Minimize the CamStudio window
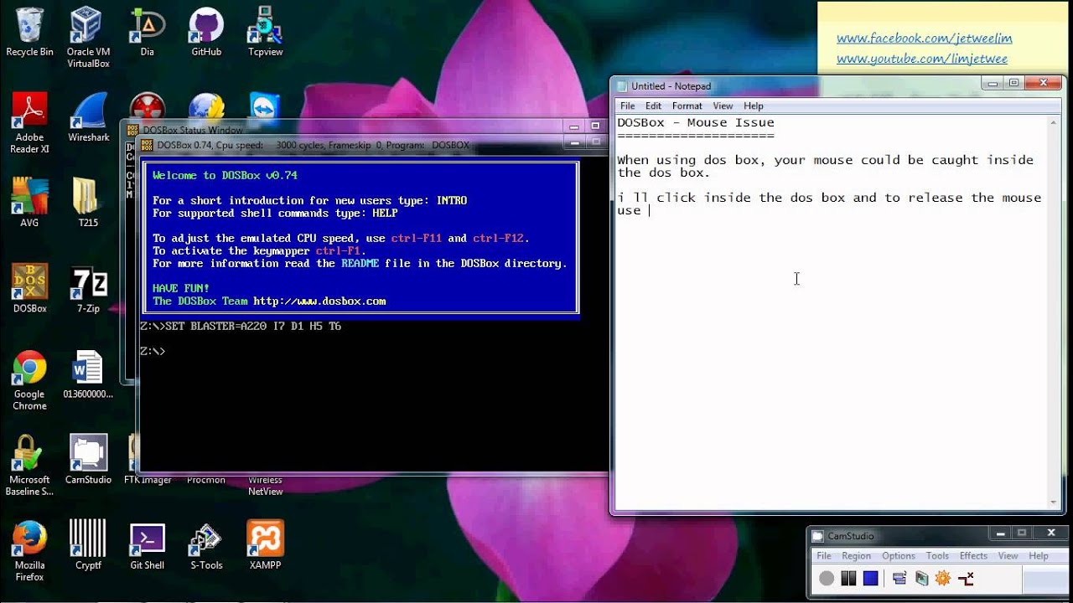The width and height of the screenshot is (1073, 603). click(1000, 533)
